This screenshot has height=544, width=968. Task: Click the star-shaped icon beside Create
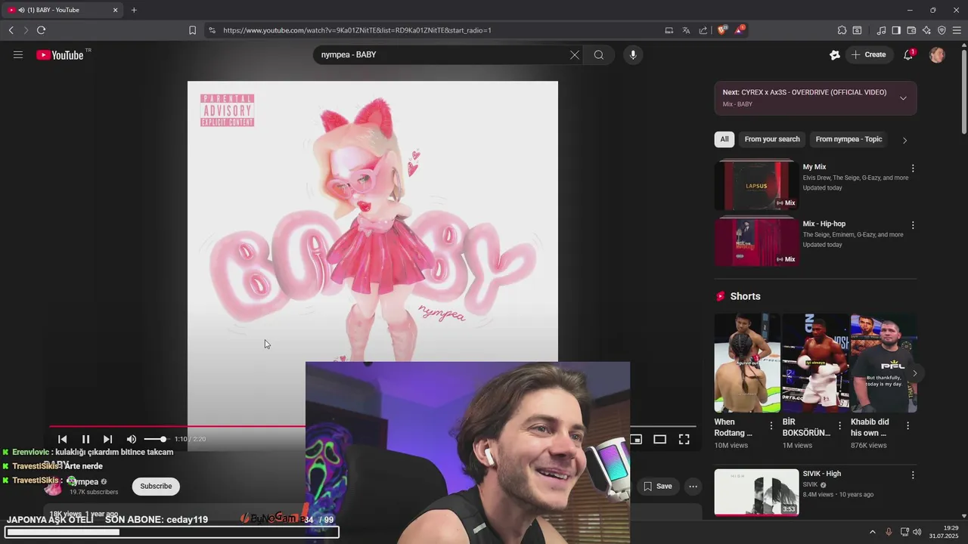click(835, 54)
